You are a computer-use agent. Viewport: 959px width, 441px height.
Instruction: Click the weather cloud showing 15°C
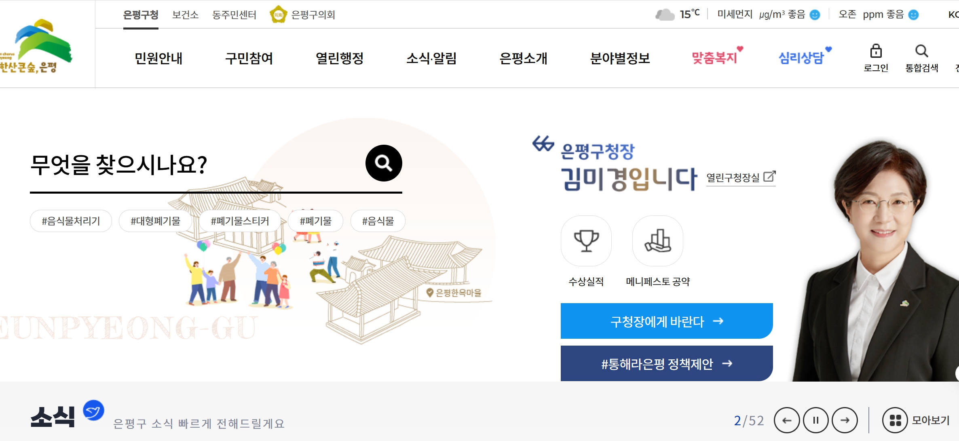click(665, 14)
